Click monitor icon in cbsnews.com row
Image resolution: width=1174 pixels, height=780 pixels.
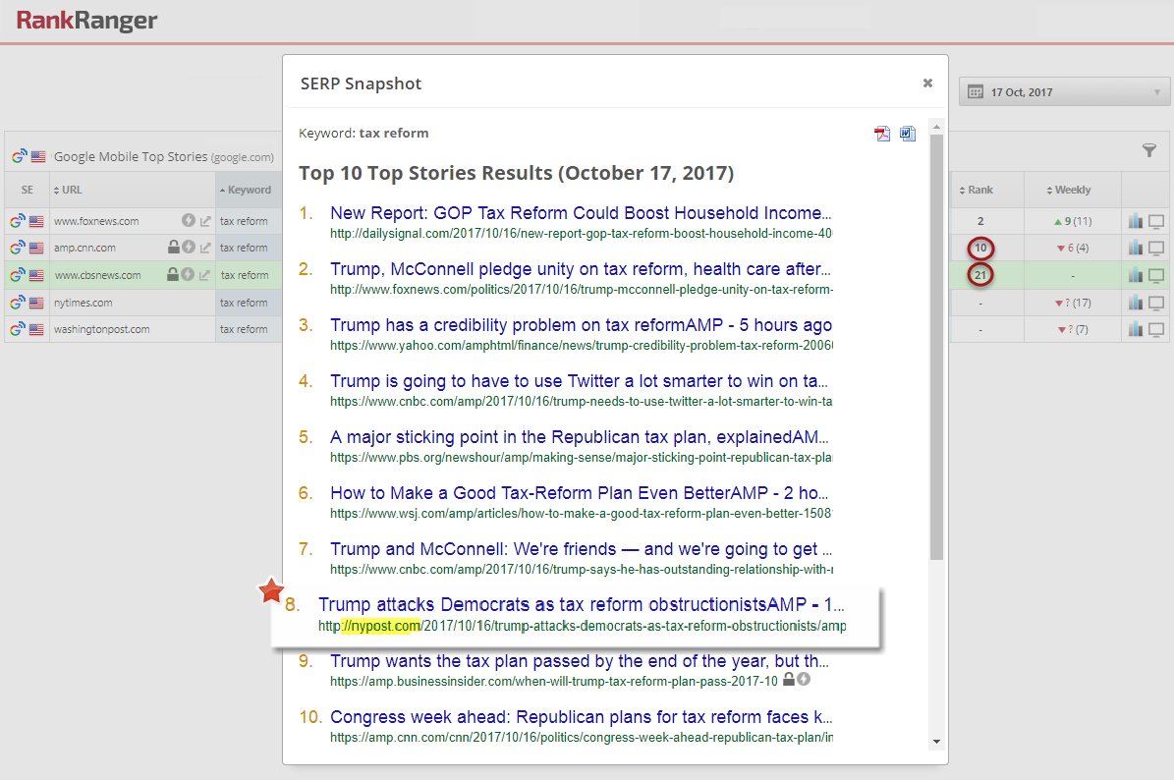point(1156,276)
